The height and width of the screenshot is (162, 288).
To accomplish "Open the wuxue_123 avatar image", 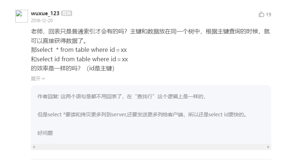I will click(21, 16).
